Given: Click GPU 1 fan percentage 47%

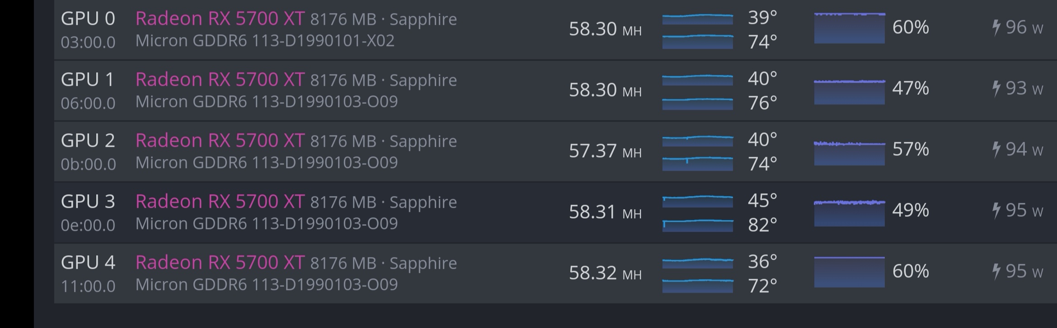Looking at the screenshot, I should pos(910,88).
